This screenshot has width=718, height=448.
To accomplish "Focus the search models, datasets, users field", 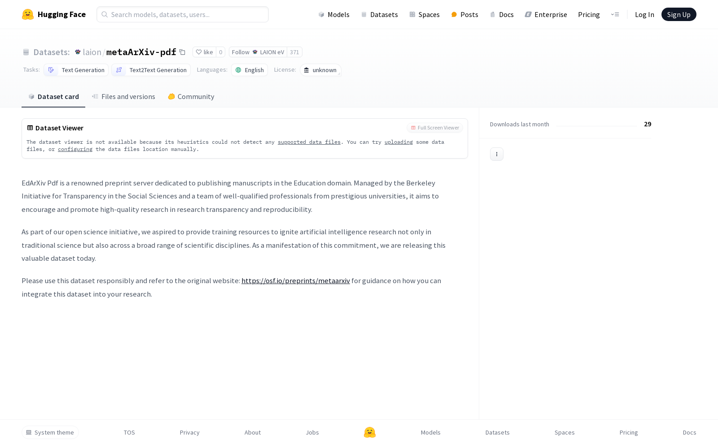I will (183, 14).
